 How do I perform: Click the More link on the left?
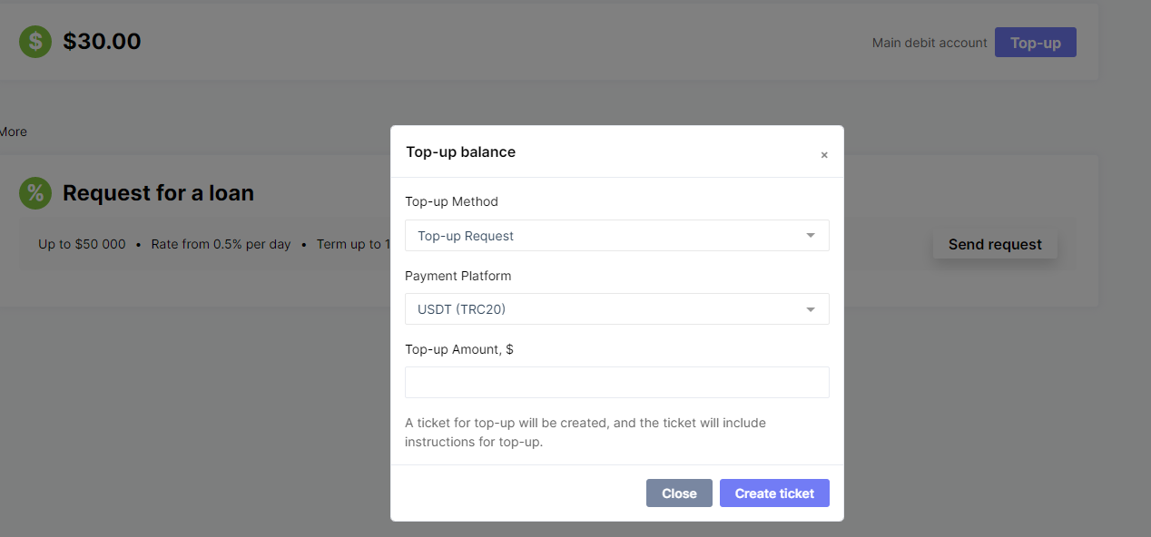pos(13,132)
